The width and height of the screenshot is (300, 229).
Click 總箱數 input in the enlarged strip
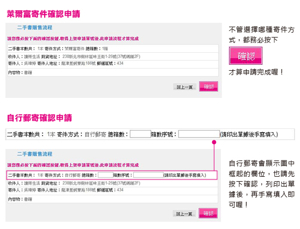point(140,134)
